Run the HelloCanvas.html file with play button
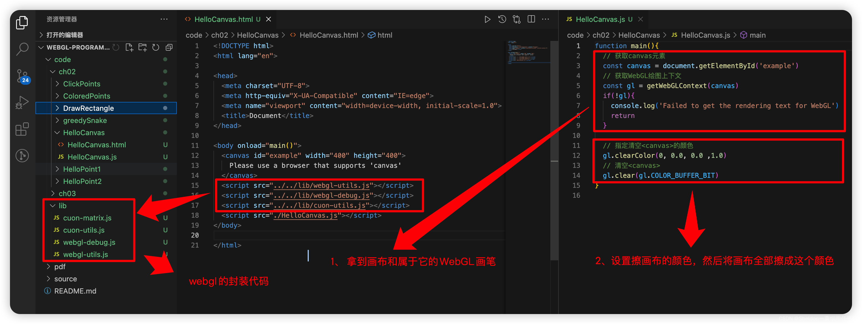The width and height of the screenshot is (862, 324). tap(487, 19)
